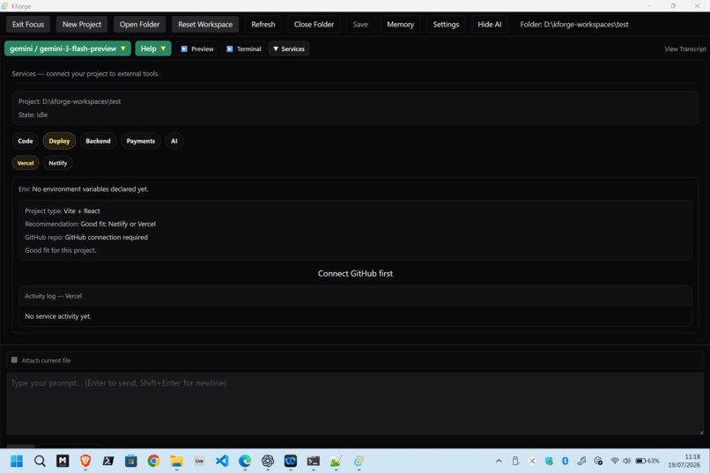Click the Save button
This screenshot has width=710, height=473.
click(x=360, y=25)
